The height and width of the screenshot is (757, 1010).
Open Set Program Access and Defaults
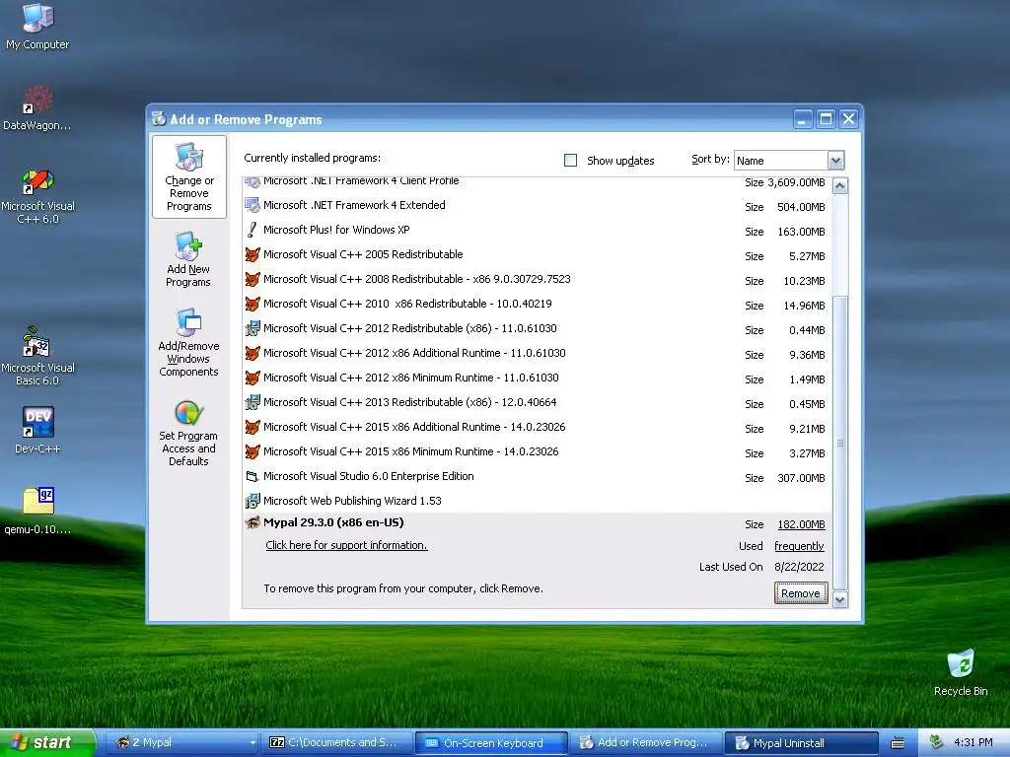point(188,433)
